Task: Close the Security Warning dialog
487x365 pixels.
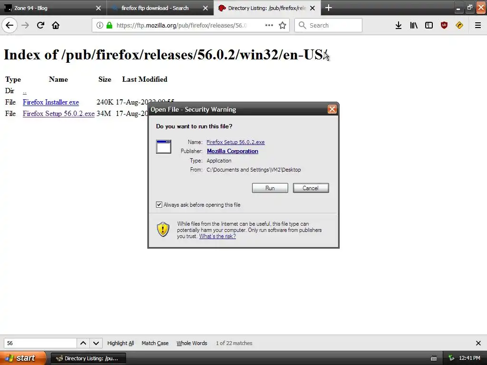Action: pos(332,109)
